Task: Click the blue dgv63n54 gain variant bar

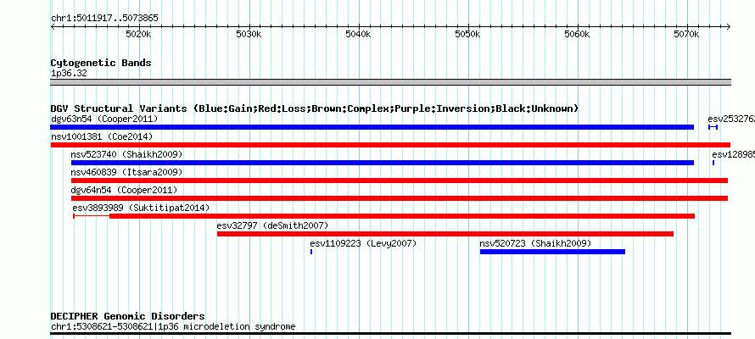Action: tap(372, 127)
